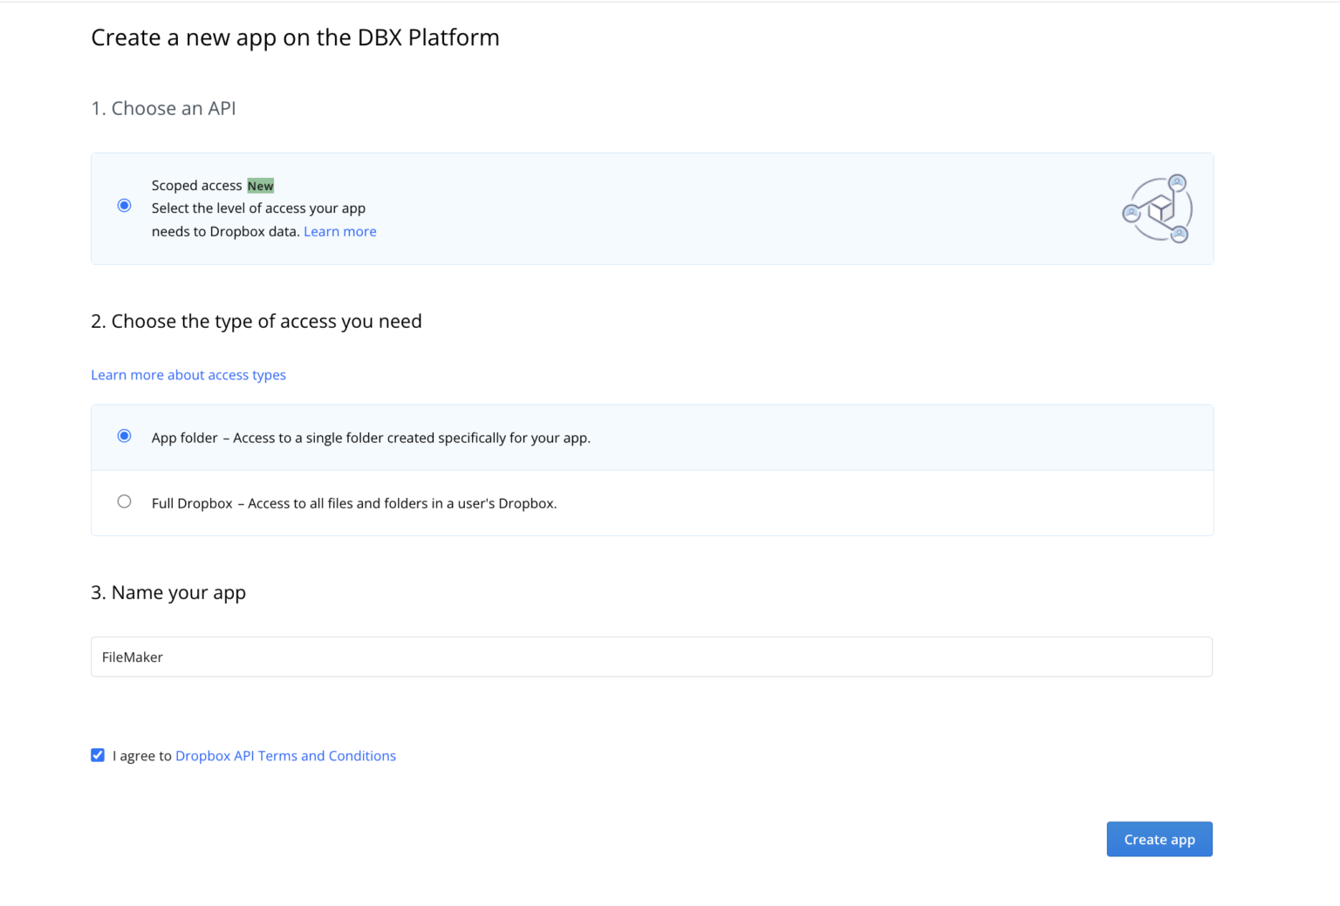Uncheck the Dropbox API terms agreement checkbox
This screenshot has width=1340, height=906.
(97, 754)
